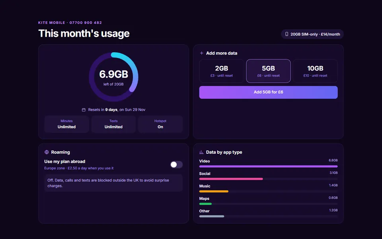Click the Minutes Unlimited tile
This screenshot has width=382, height=239.
point(66,124)
